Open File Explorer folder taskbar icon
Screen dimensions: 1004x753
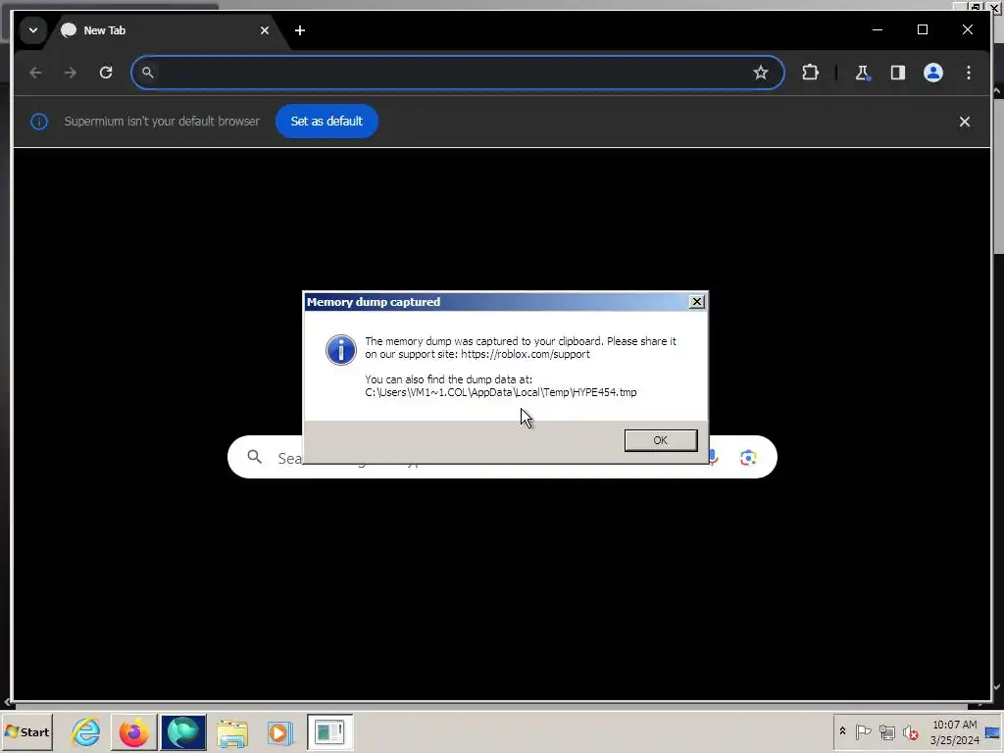(x=231, y=733)
